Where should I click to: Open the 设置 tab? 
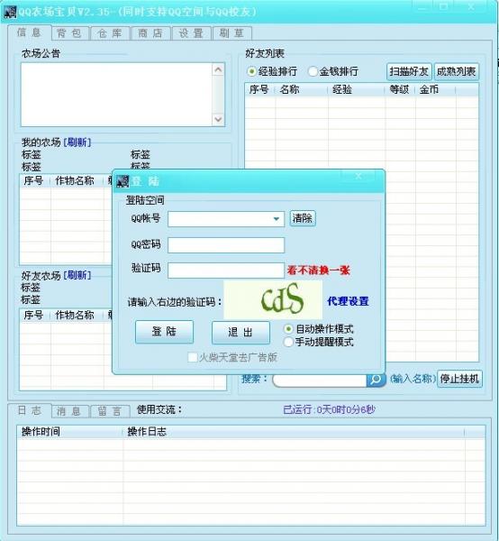tap(191, 33)
